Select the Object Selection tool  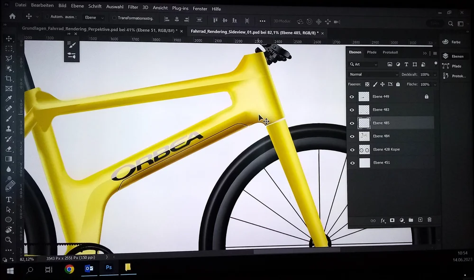tap(9, 69)
